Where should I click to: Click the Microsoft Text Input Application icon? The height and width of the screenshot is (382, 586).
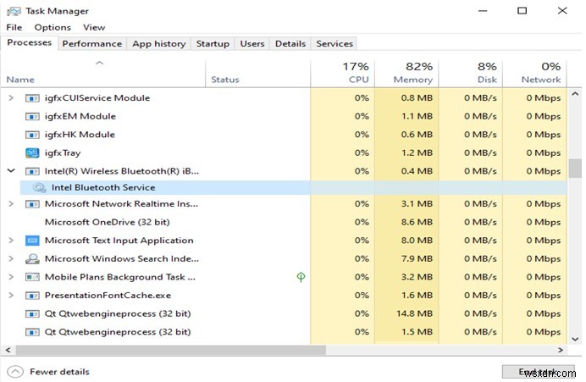(32, 241)
